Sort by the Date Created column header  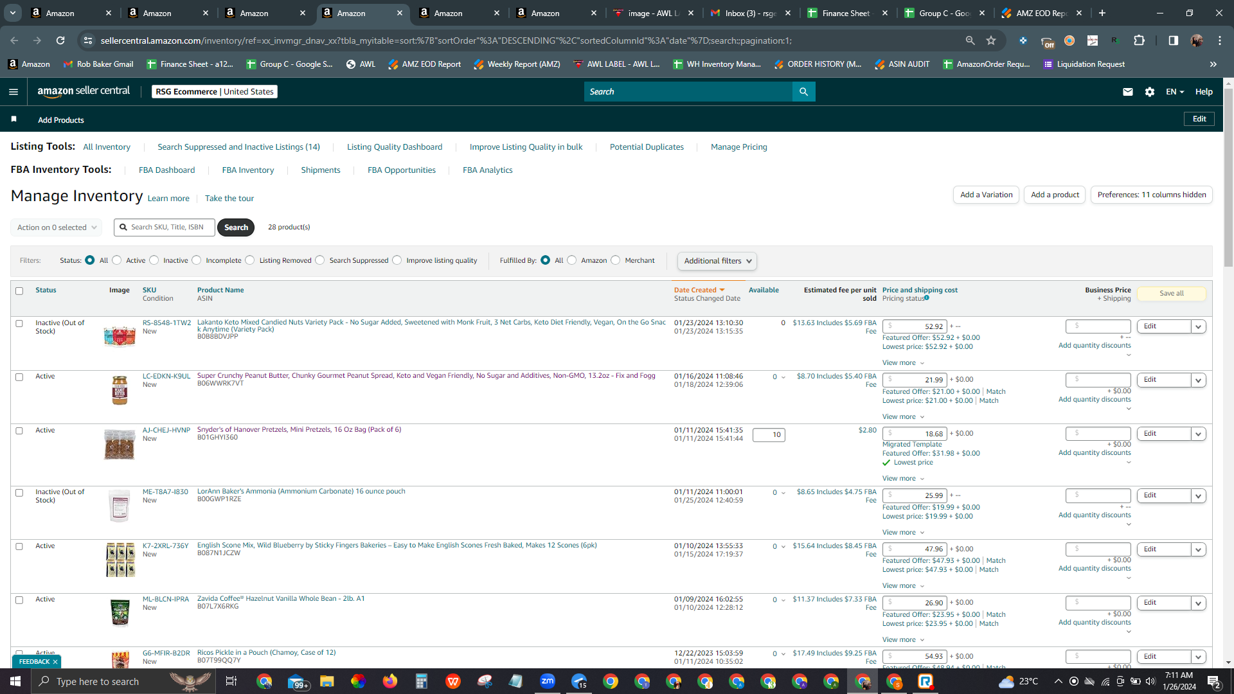699,290
